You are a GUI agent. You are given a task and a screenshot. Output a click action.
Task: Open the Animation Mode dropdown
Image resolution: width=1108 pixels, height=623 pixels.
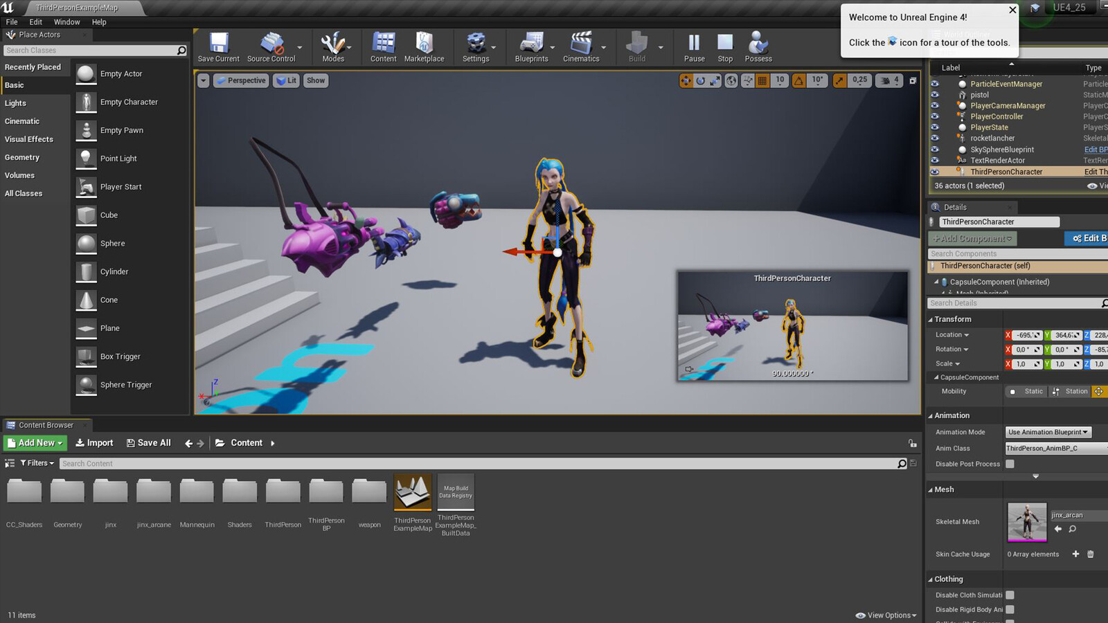pyautogui.click(x=1048, y=432)
